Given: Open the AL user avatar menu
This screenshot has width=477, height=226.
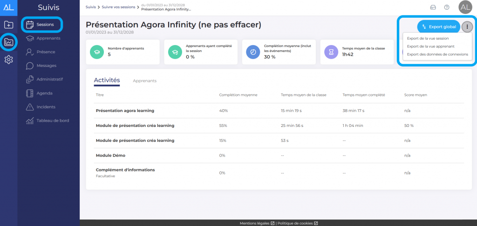Looking at the screenshot, I should pos(465,7).
